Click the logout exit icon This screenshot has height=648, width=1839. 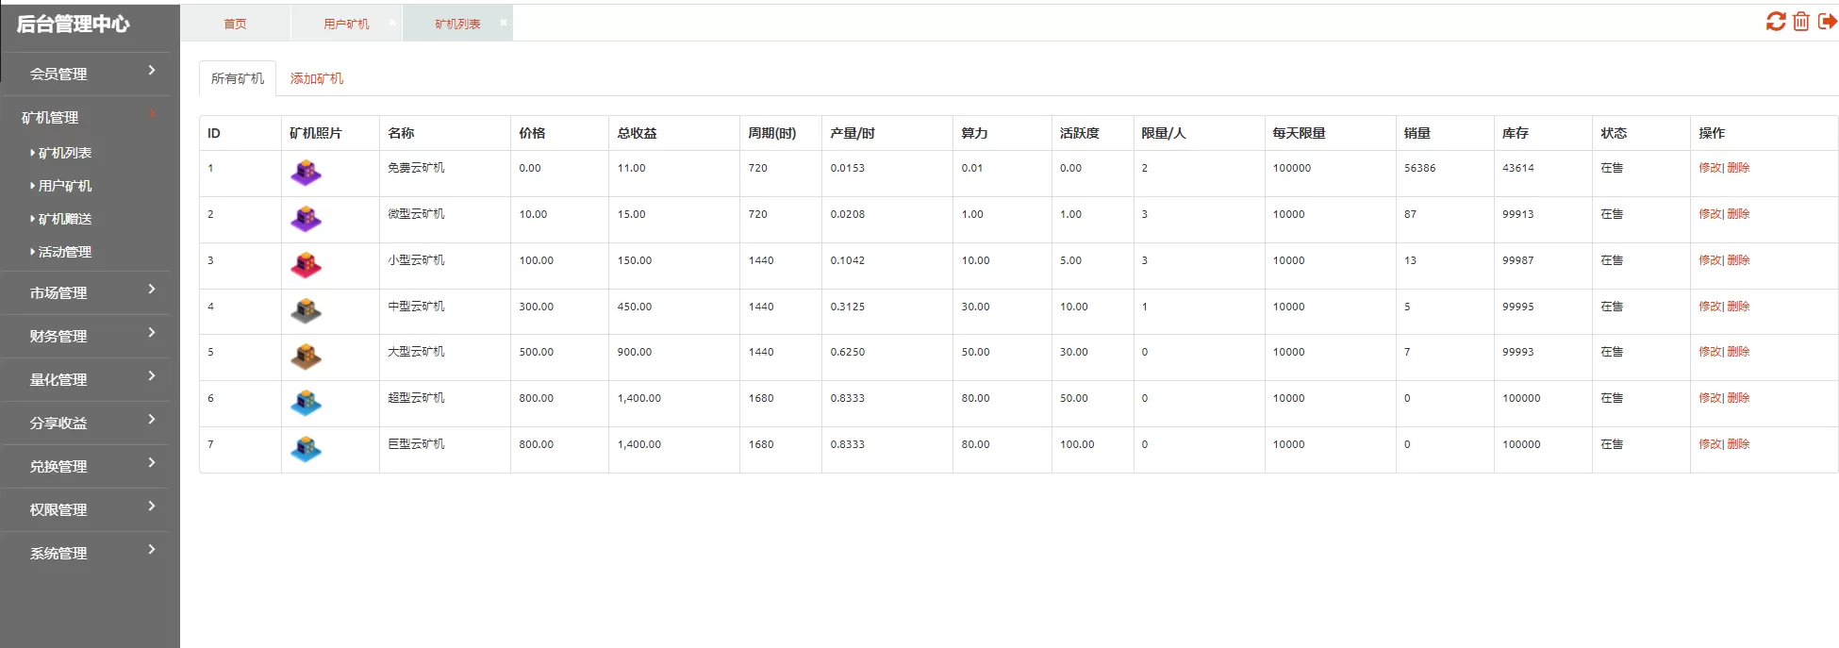point(1827,22)
